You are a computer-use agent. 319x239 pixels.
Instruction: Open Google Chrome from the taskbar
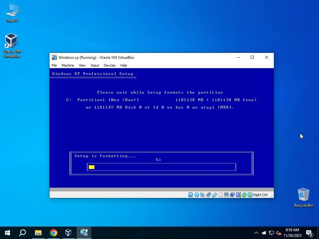pyautogui.click(x=54, y=233)
